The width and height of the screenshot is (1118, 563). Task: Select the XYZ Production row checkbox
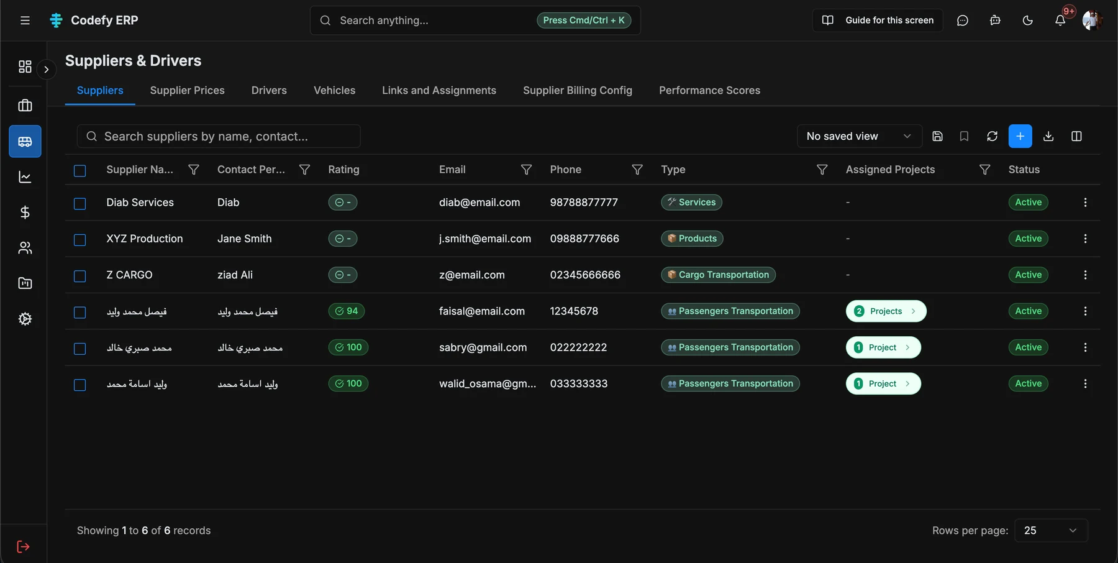[80, 240]
